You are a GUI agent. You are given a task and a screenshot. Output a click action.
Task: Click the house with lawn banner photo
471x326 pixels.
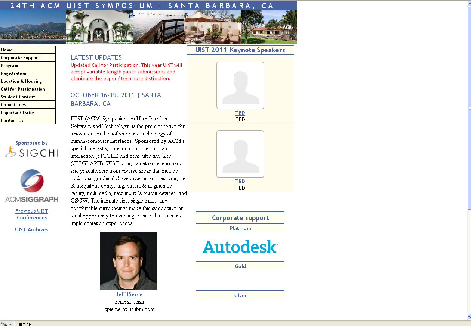[269, 27]
